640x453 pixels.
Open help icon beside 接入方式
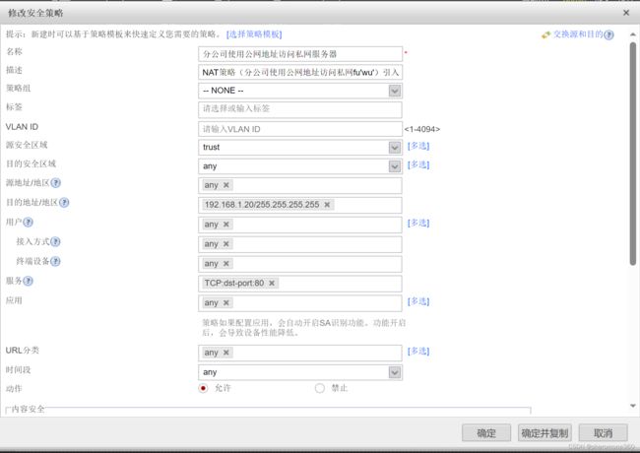coord(55,241)
